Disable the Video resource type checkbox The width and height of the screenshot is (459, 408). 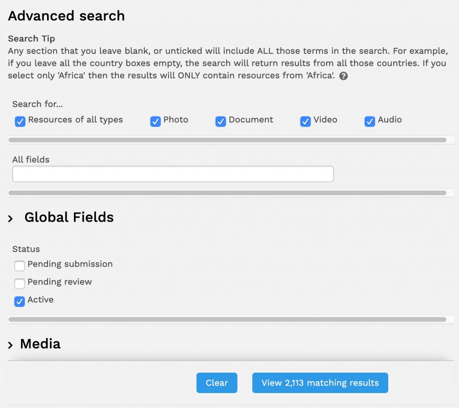coord(305,121)
